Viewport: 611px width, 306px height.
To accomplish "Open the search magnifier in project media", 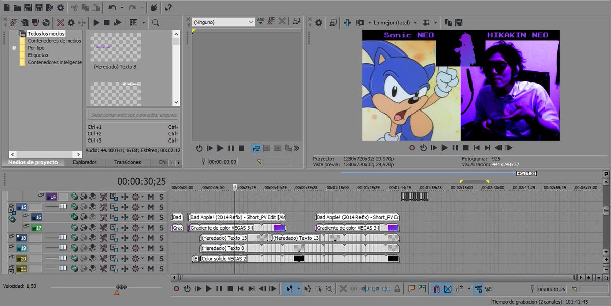I will 156,23.
